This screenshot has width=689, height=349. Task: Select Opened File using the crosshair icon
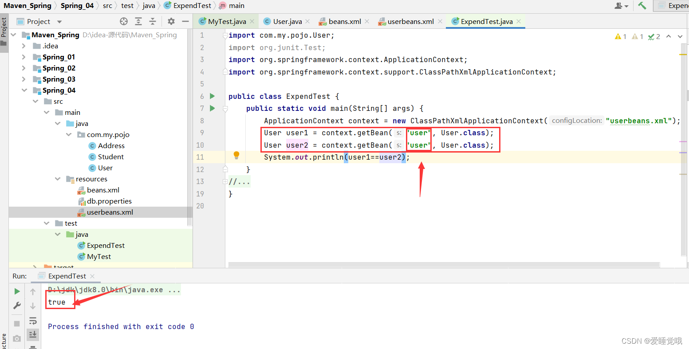[x=123, y=21]
